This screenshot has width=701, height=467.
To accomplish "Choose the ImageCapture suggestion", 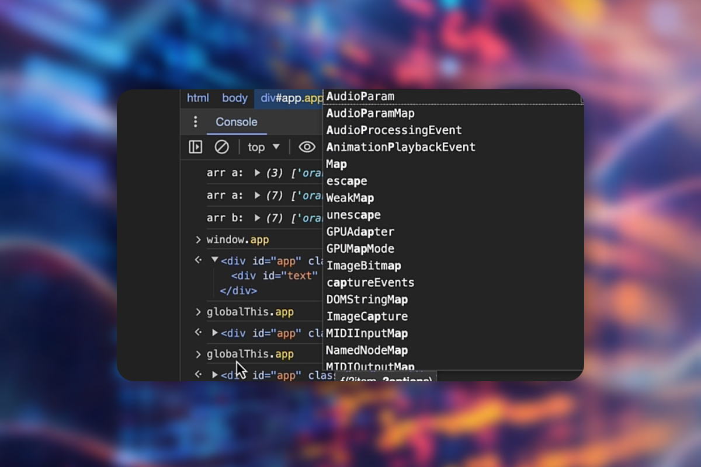I will coord(453,316).
